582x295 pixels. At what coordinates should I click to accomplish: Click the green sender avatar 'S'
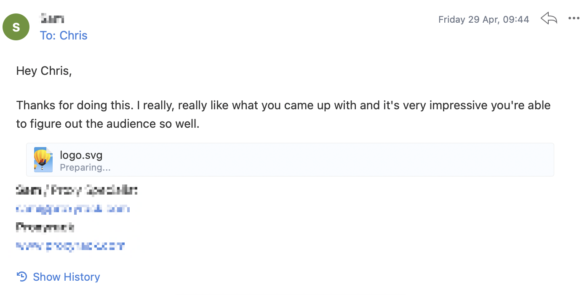point(16,27)
